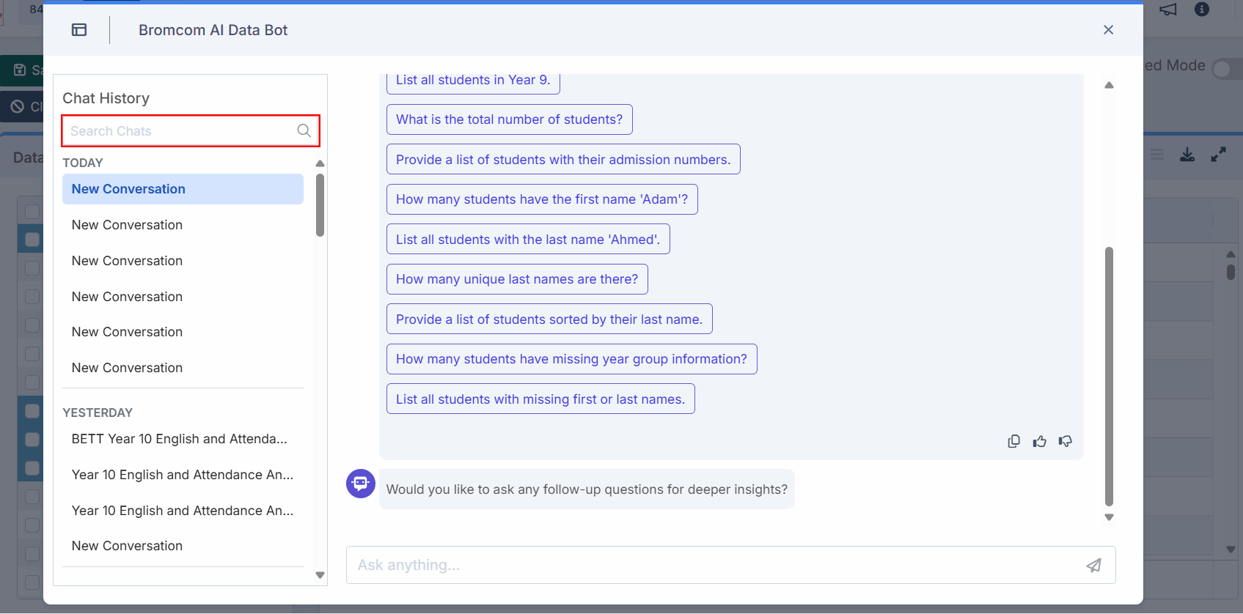Copy the bot response with the copy icon

click(x=1013, y=441)
